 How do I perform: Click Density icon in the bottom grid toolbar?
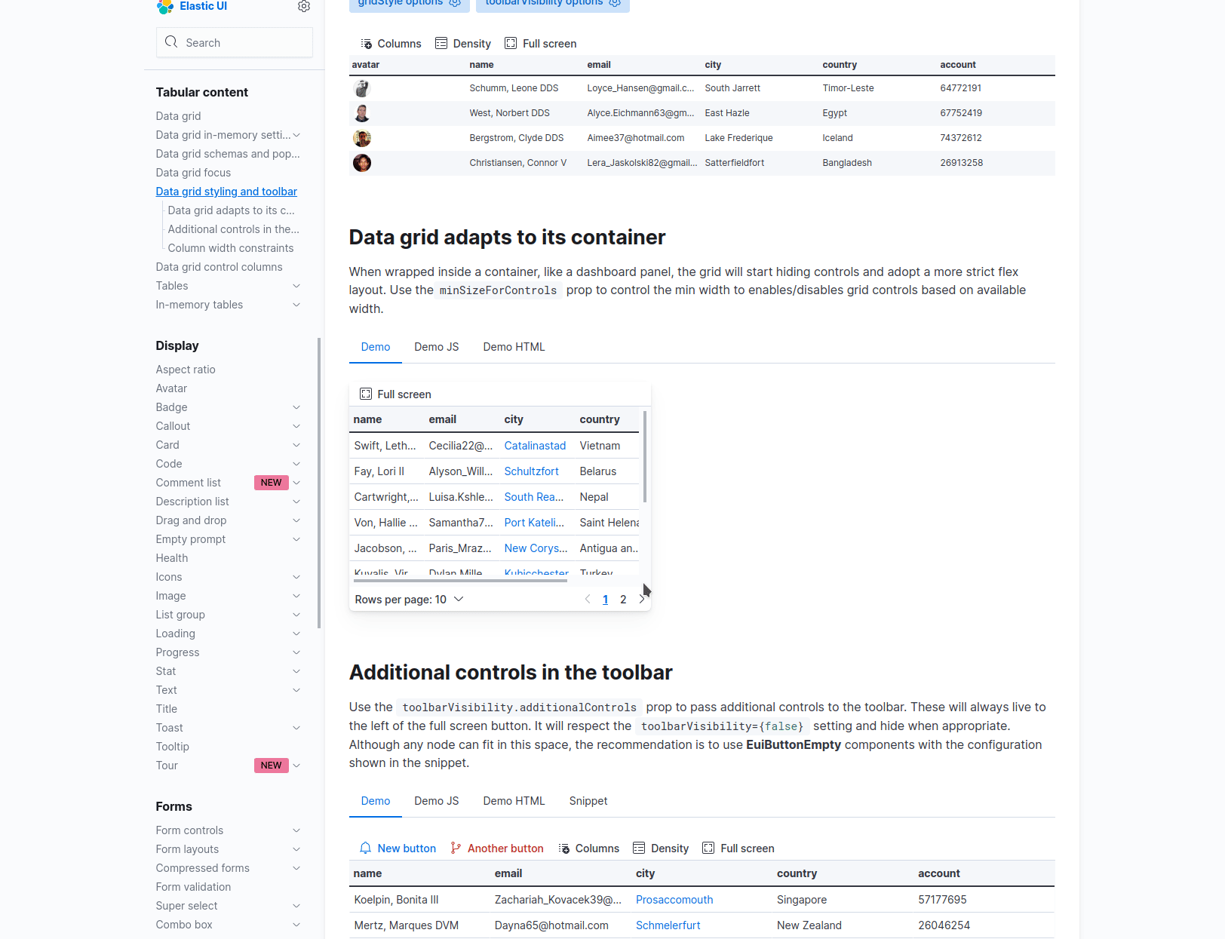(x=639, y=848)
